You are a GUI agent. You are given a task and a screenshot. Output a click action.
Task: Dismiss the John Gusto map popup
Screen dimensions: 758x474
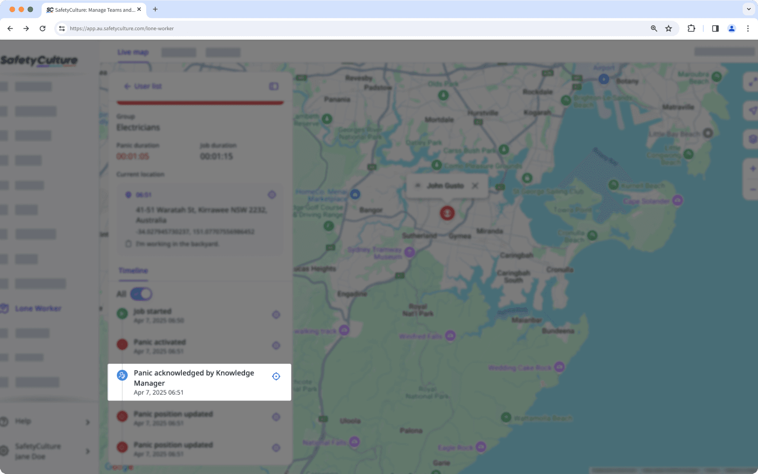click(475, 185)
